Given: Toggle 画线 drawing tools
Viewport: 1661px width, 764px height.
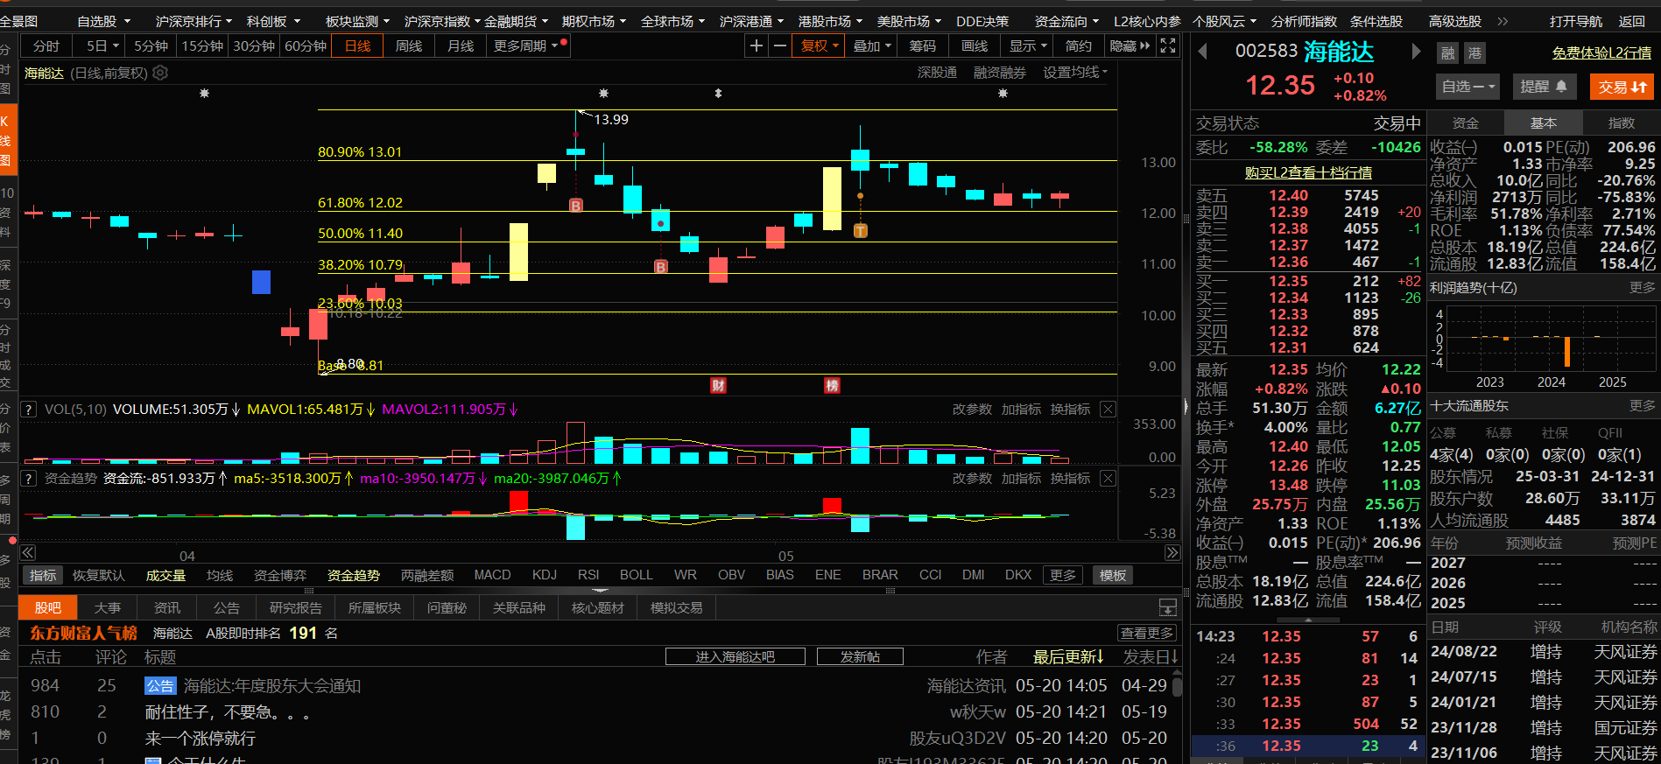Looking at the screenshot, I should 975,46.
